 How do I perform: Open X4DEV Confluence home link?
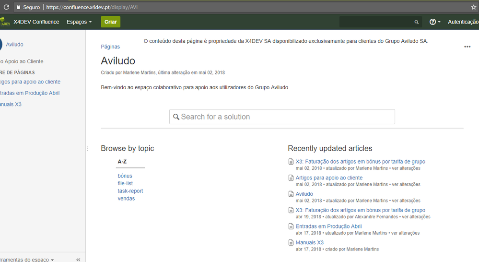36,22
